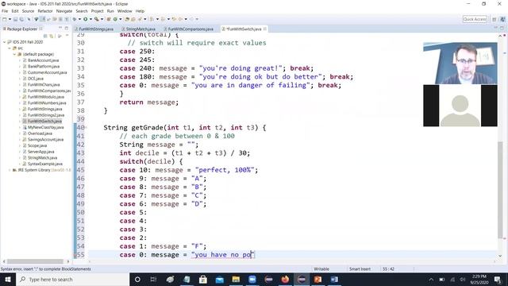Viewport: 508px width, 286px height.
Task: Open the External Tools dropdown arrow
Action: click(102, 19)
